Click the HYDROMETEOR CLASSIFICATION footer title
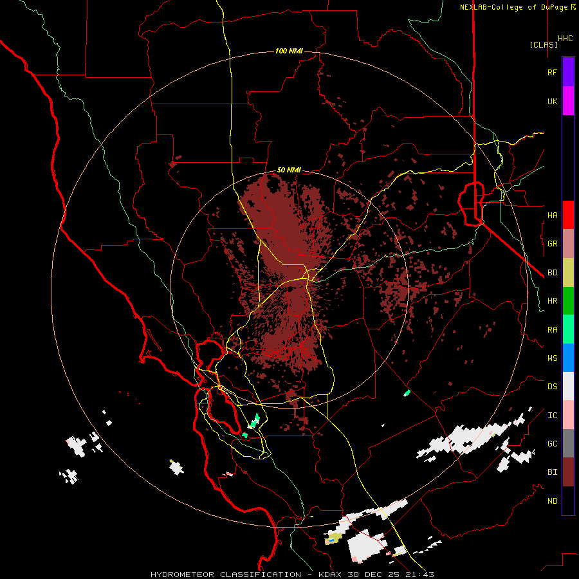This screenshot has height=579, width=579. click(x=226, y=574)
